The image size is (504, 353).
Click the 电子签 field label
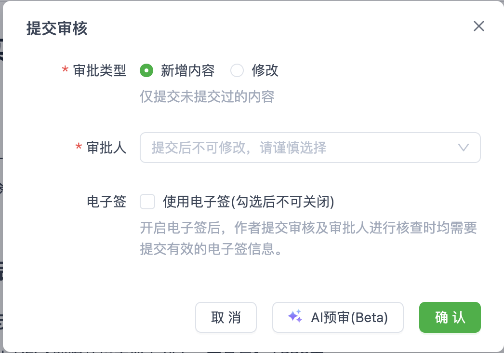tap(106, 202)
